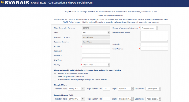Viewport: 189px width, 102px height.
Task: Open Disrupted Flight Destination dropdown showing Copenhaguen
Action: tap(153, 89)
